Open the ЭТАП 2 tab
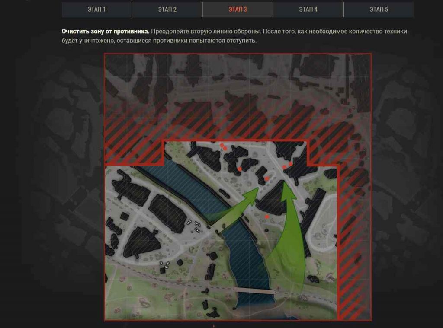 167,10
